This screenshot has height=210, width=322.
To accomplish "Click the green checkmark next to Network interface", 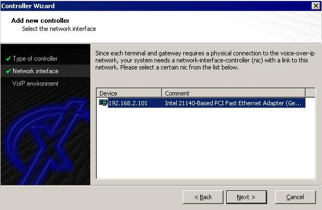I will point(8,71).
